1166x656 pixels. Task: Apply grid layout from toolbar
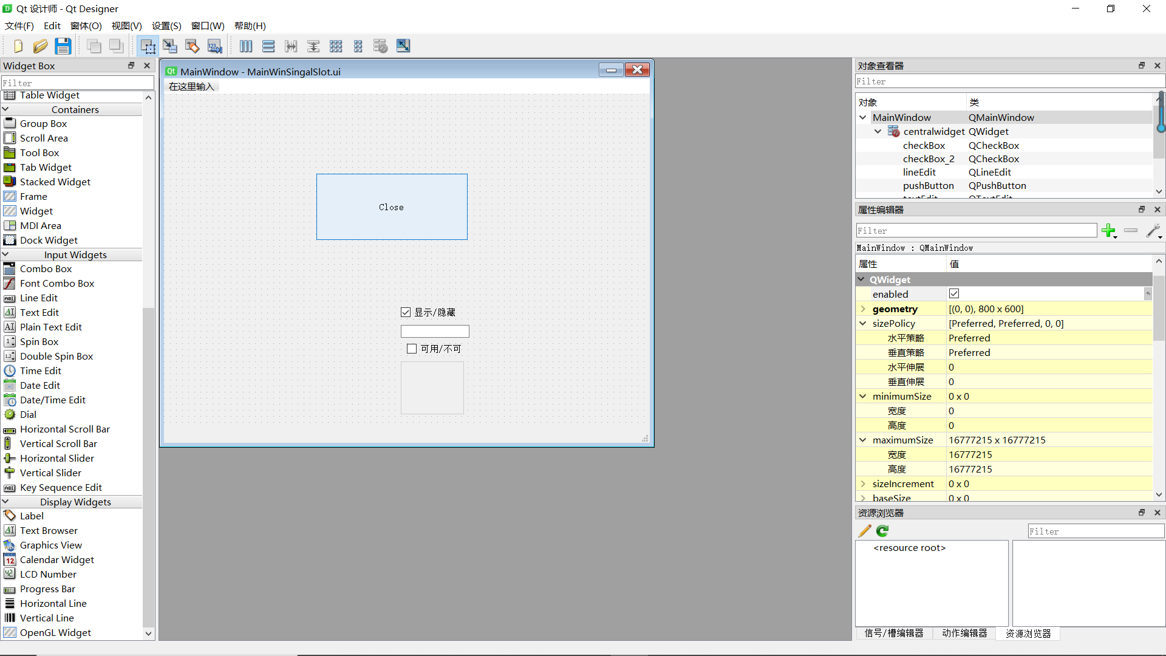point(336,46)
